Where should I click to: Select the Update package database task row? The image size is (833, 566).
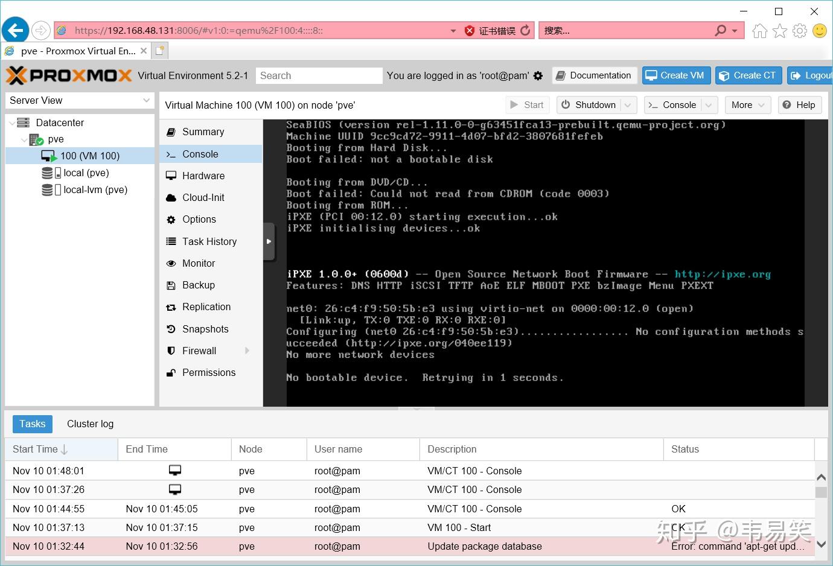pyautogui.click(x=410, y=546)
